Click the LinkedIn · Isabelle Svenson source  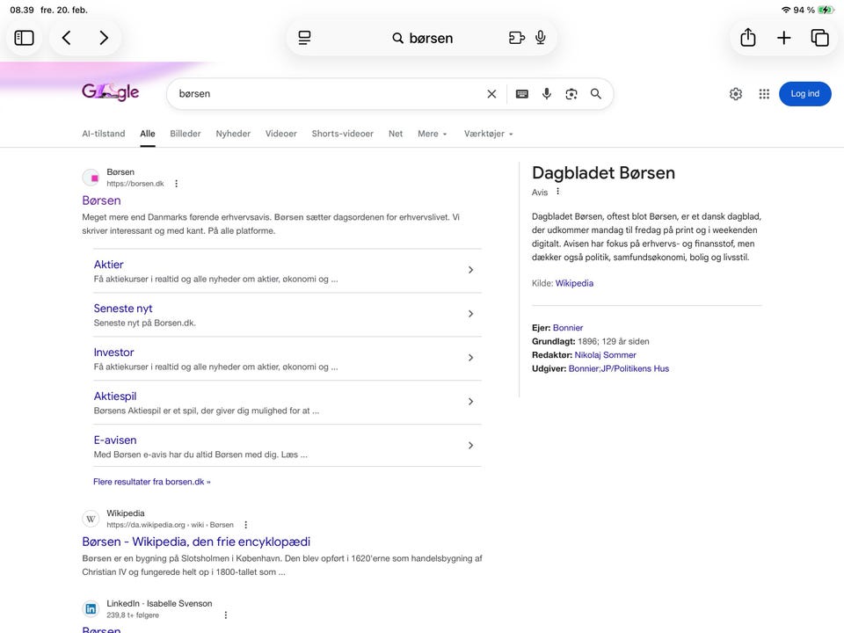(x=159, y=603)
